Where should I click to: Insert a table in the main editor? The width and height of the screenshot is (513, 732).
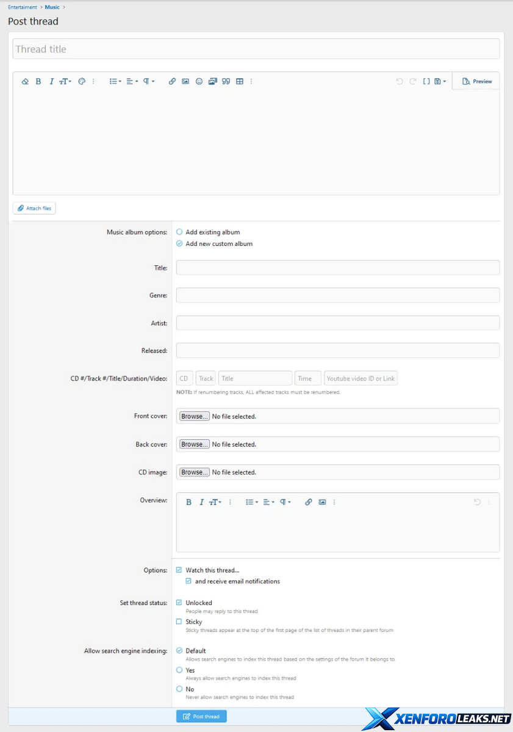pos(240,81)
